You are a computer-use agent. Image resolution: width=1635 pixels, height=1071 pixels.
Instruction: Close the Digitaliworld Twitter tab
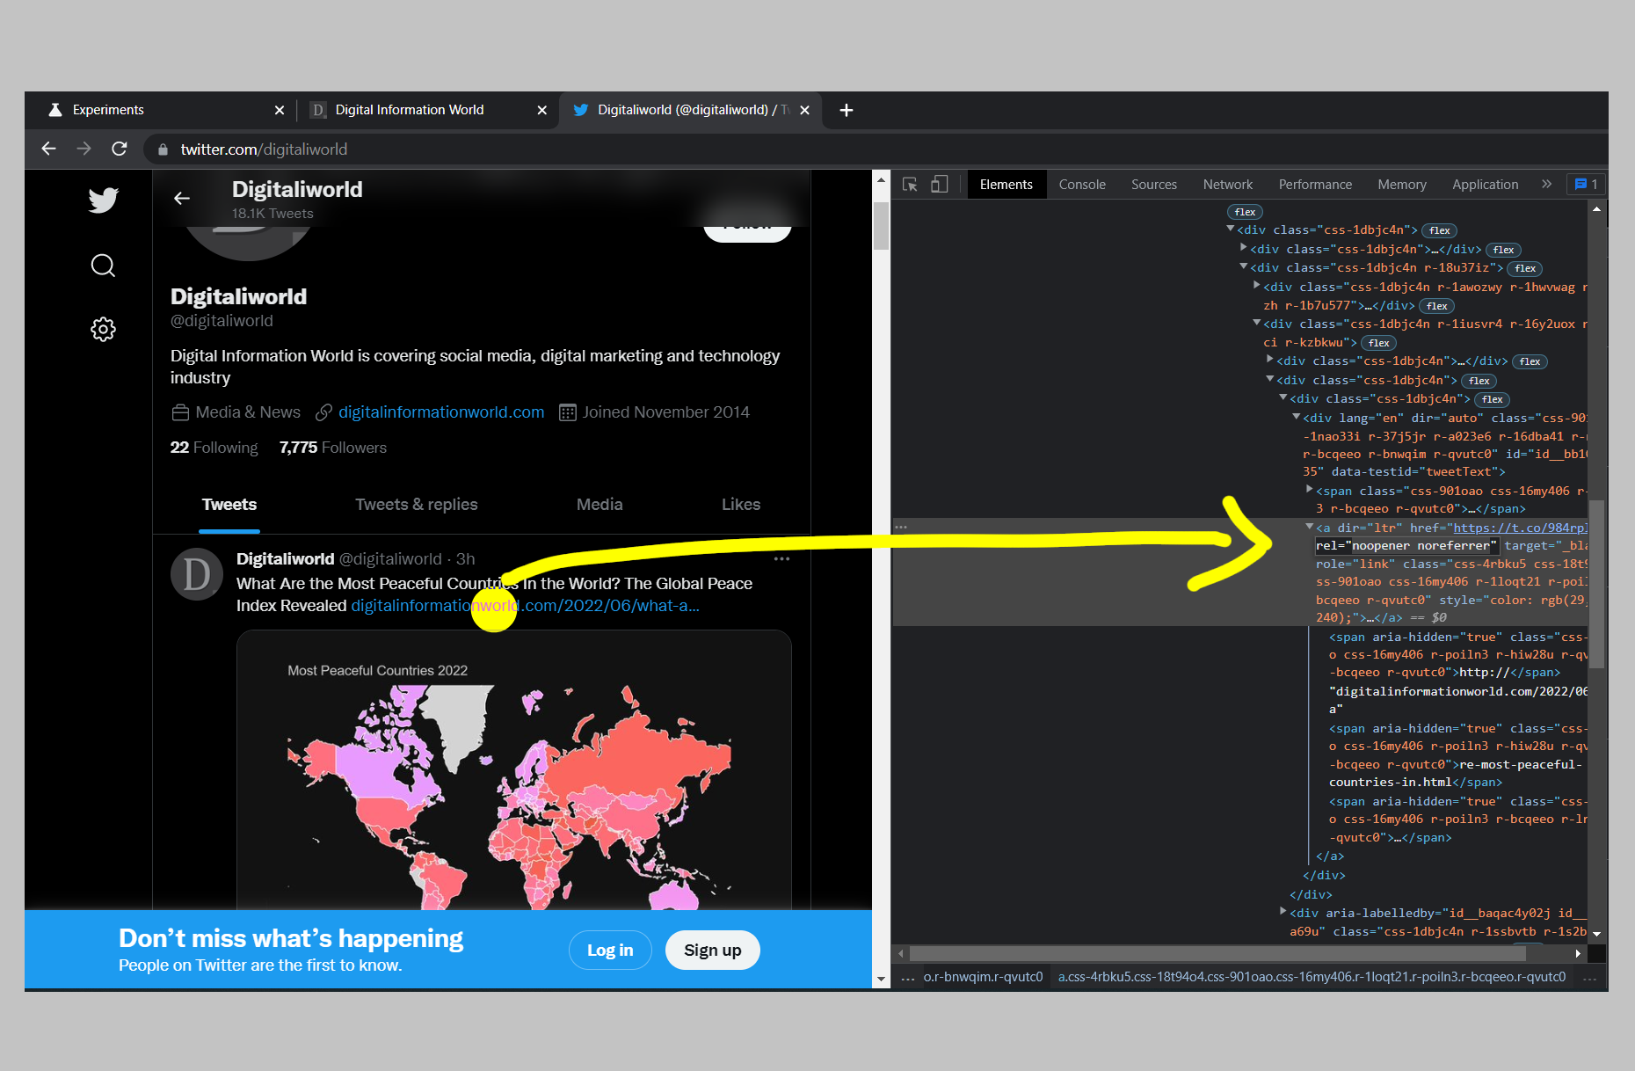804,110
